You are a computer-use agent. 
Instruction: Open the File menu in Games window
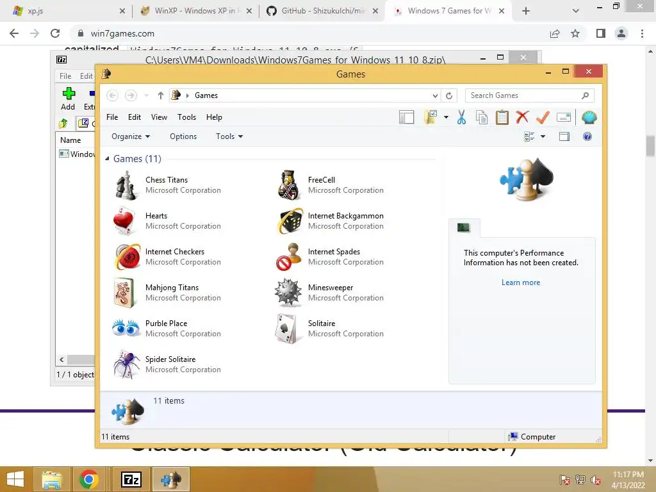click(112, 117)
